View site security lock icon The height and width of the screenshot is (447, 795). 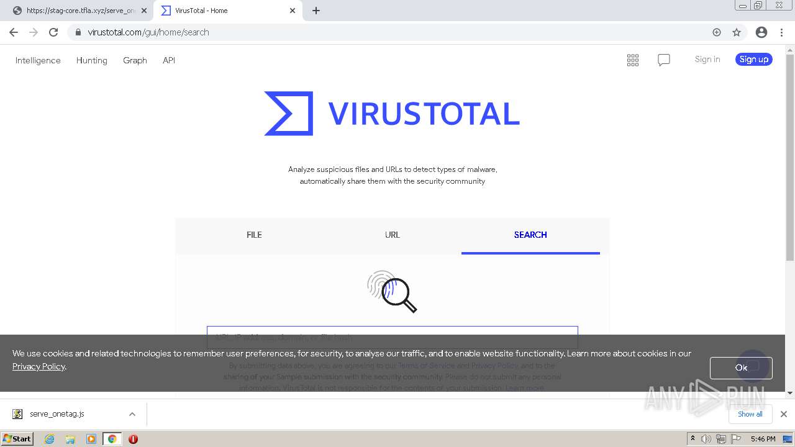pos(78,32)
